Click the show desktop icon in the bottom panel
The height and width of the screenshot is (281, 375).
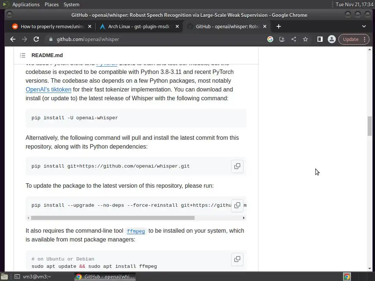pyautogui.click(x=4, y=277)
